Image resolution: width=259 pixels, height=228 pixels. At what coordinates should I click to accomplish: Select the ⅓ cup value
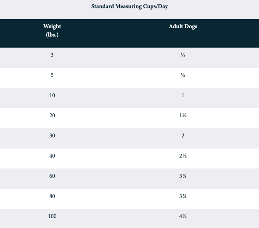click(183, 55)
